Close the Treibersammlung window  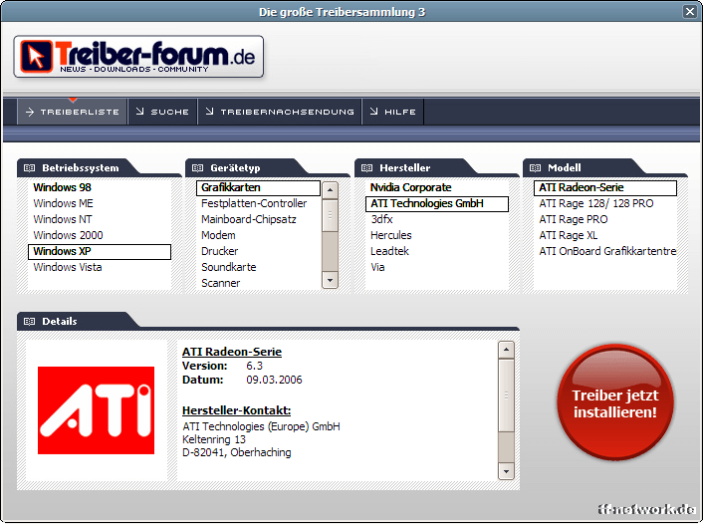(x=689, y=11)
